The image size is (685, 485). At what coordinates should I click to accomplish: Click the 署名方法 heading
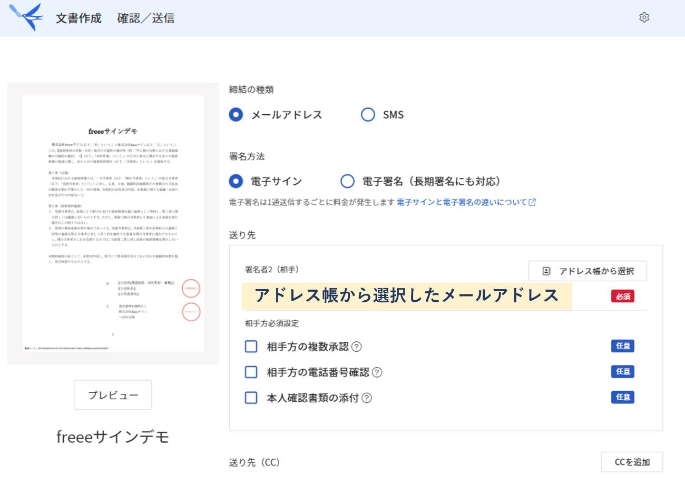247,156
